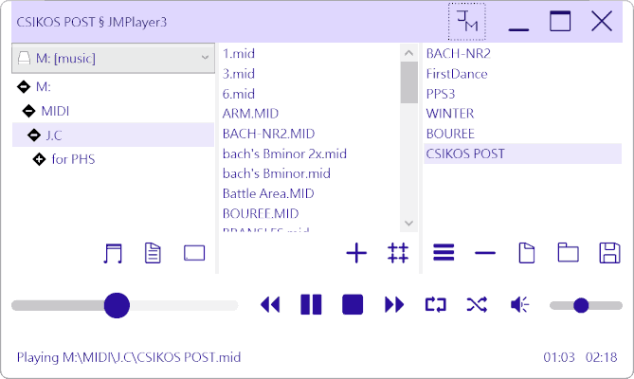
Task: Select BACH-NR2 in playlist
Action: tap(458, 53)
